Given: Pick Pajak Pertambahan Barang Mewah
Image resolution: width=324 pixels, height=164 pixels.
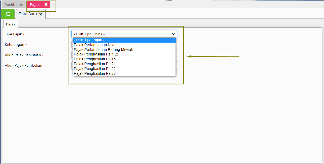Looking at the screenshot, I should 103,50.
